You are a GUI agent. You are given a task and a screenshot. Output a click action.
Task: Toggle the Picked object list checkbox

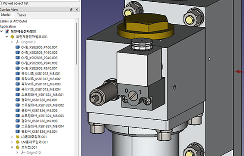(x=0, y=3)
